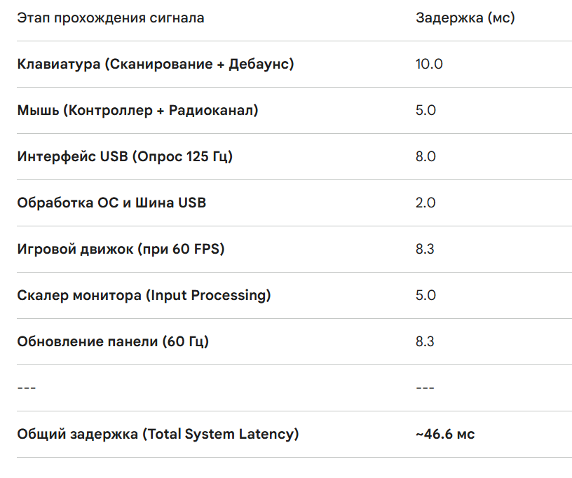
Task: Click the 10.0 delay value
Action: point(429,64)
